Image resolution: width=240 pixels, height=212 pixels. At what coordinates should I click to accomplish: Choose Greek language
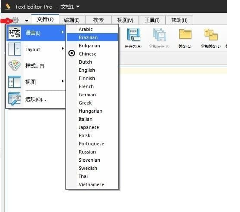click(x=92, y=103)
